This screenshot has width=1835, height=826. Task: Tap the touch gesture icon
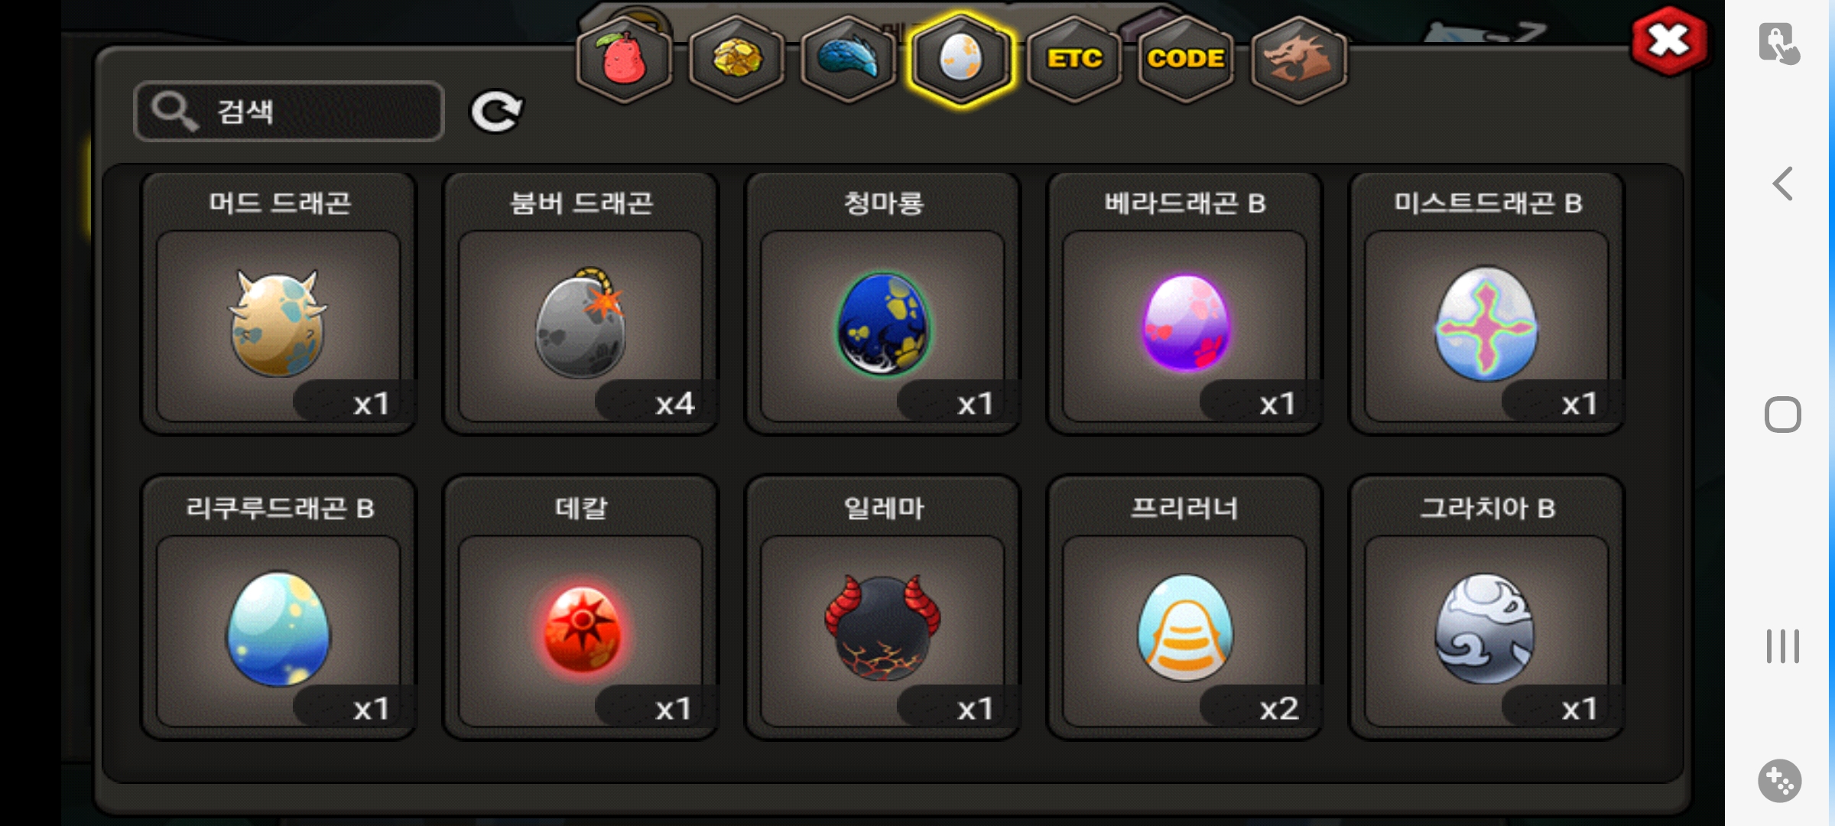point(1779,44)
